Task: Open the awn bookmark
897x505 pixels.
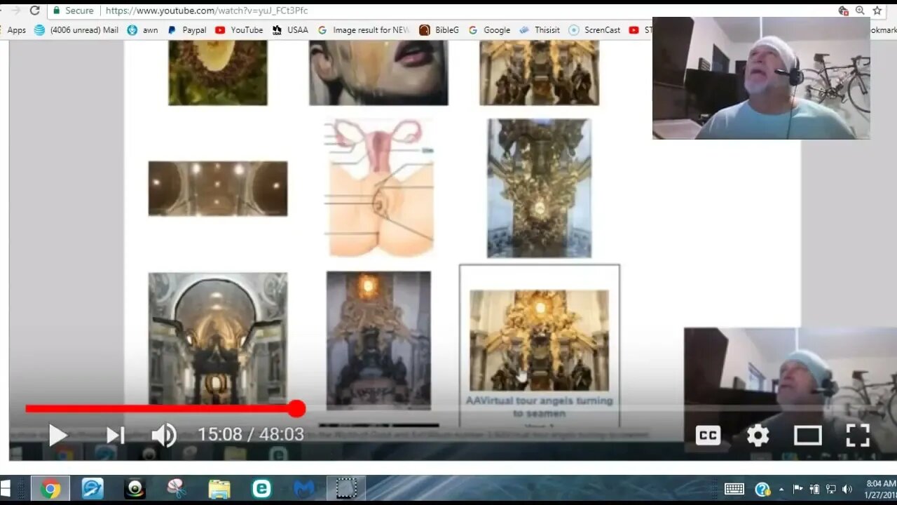Action: [142, 30]
